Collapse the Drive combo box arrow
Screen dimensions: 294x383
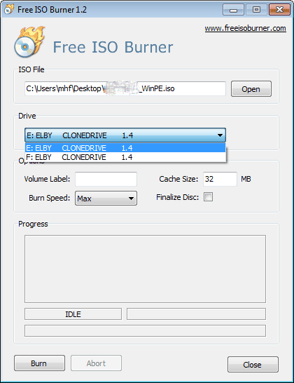[220, 135]
